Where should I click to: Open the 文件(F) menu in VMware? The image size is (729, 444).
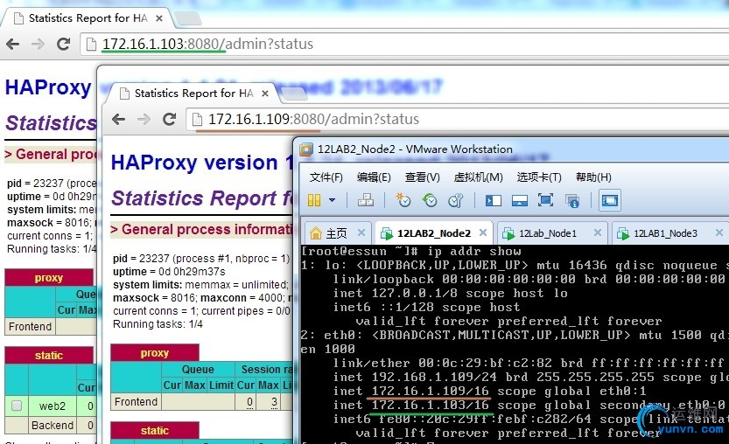326,177
